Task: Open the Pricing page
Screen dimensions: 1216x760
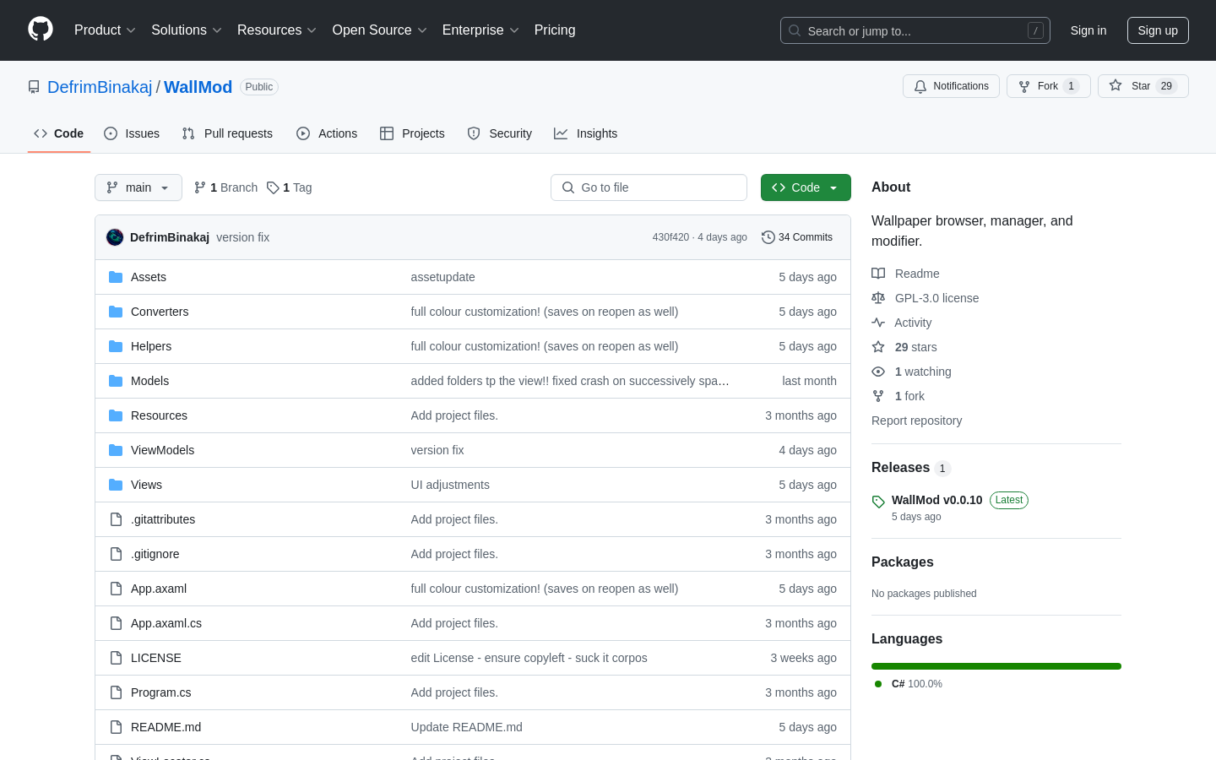Action: (x=555, y=30)
